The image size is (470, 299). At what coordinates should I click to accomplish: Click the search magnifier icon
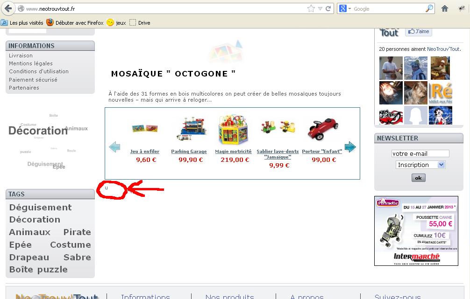coord(429,8)
